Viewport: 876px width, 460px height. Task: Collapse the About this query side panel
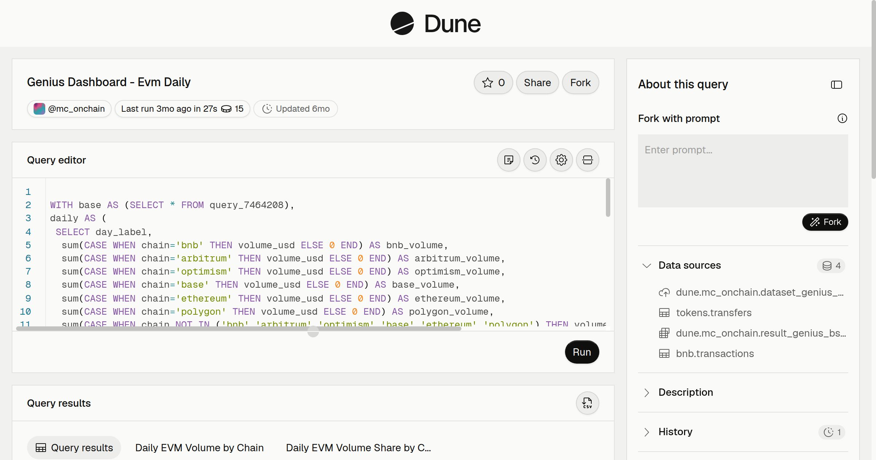point(836,85)
